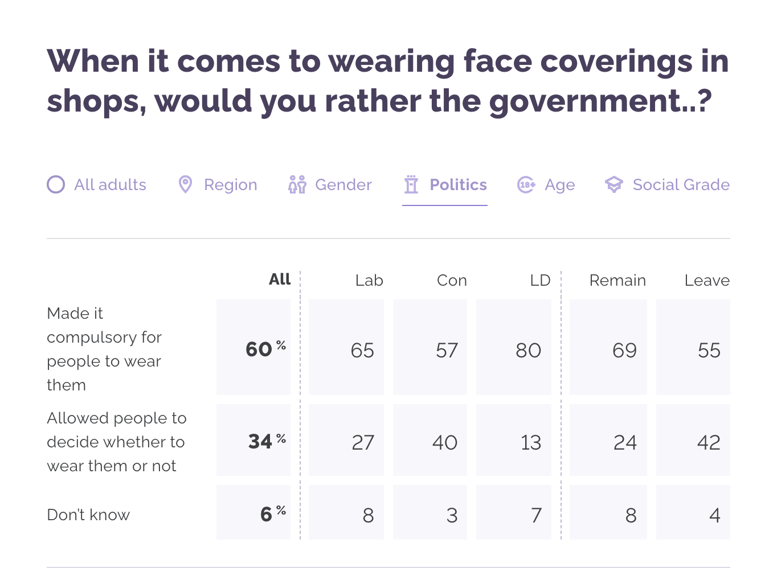Click the Social Grade graduation cap icon
The image size is (769, 568).
point(614,184)
